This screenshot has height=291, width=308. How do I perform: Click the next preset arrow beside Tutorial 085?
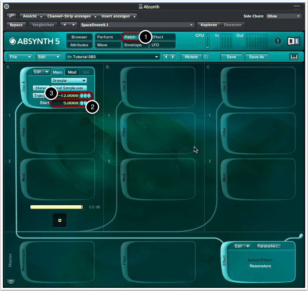pyautogui.click(x=173, y=57)
